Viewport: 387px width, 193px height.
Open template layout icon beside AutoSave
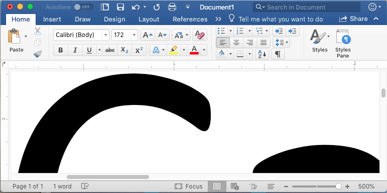105,7
